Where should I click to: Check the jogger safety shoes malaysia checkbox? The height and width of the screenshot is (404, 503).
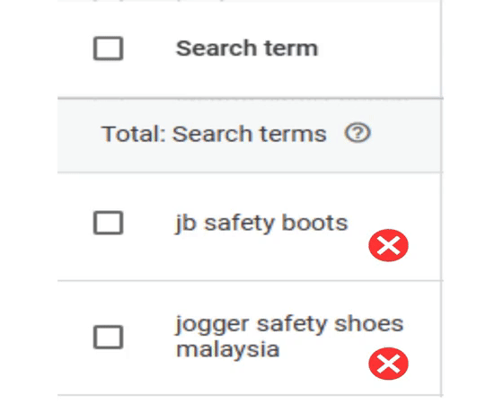pos(108,337)
